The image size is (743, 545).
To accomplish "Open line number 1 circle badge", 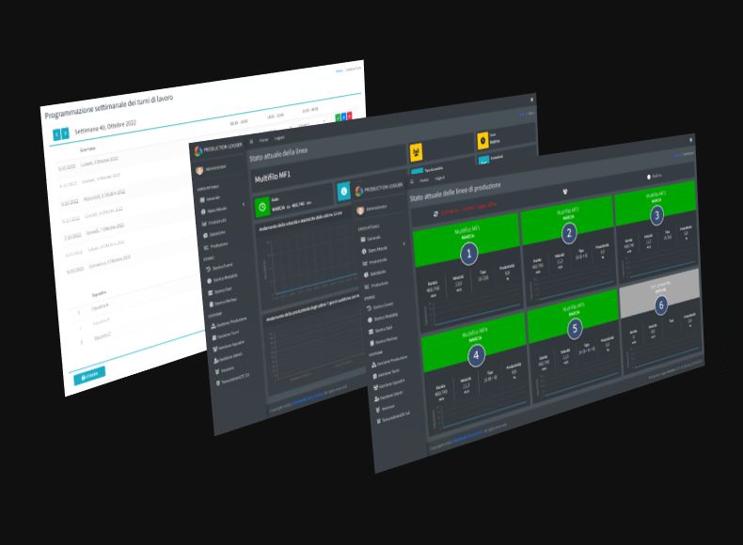I will click(x=470, y=254).
